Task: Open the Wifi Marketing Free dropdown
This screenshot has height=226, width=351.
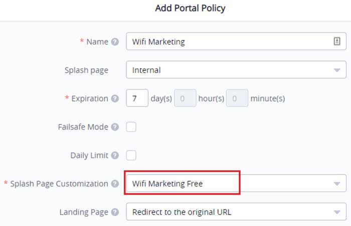Action: point(236,183)
